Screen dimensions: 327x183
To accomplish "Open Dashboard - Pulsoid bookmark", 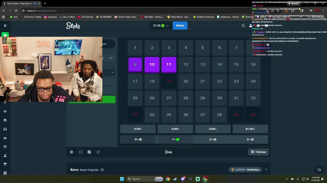I will [x=228, y=17].
